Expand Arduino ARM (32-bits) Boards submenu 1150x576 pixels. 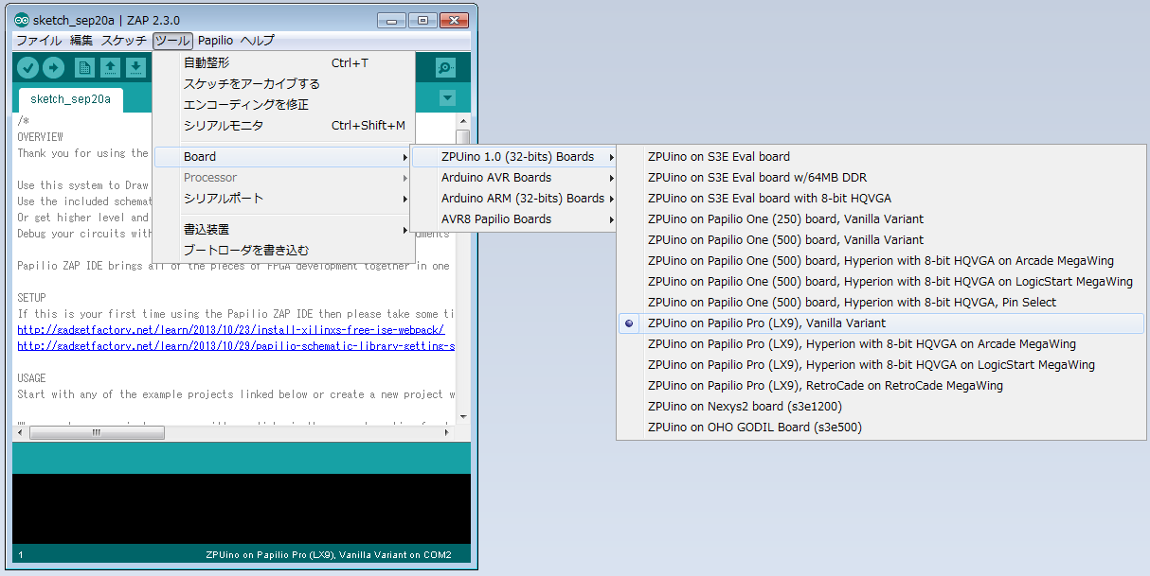514,199
